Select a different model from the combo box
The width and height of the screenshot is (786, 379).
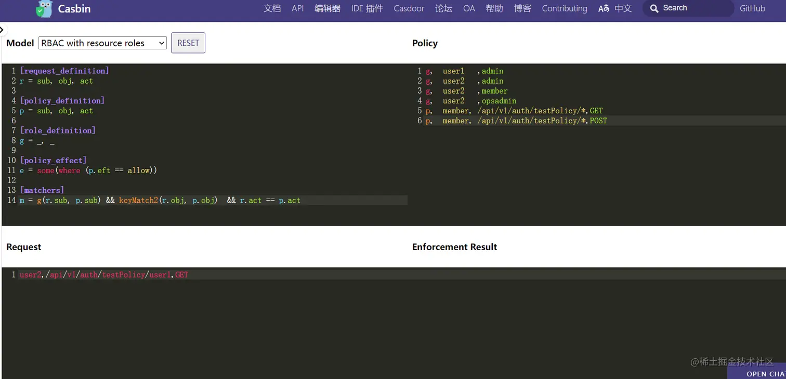click(102, 43)
